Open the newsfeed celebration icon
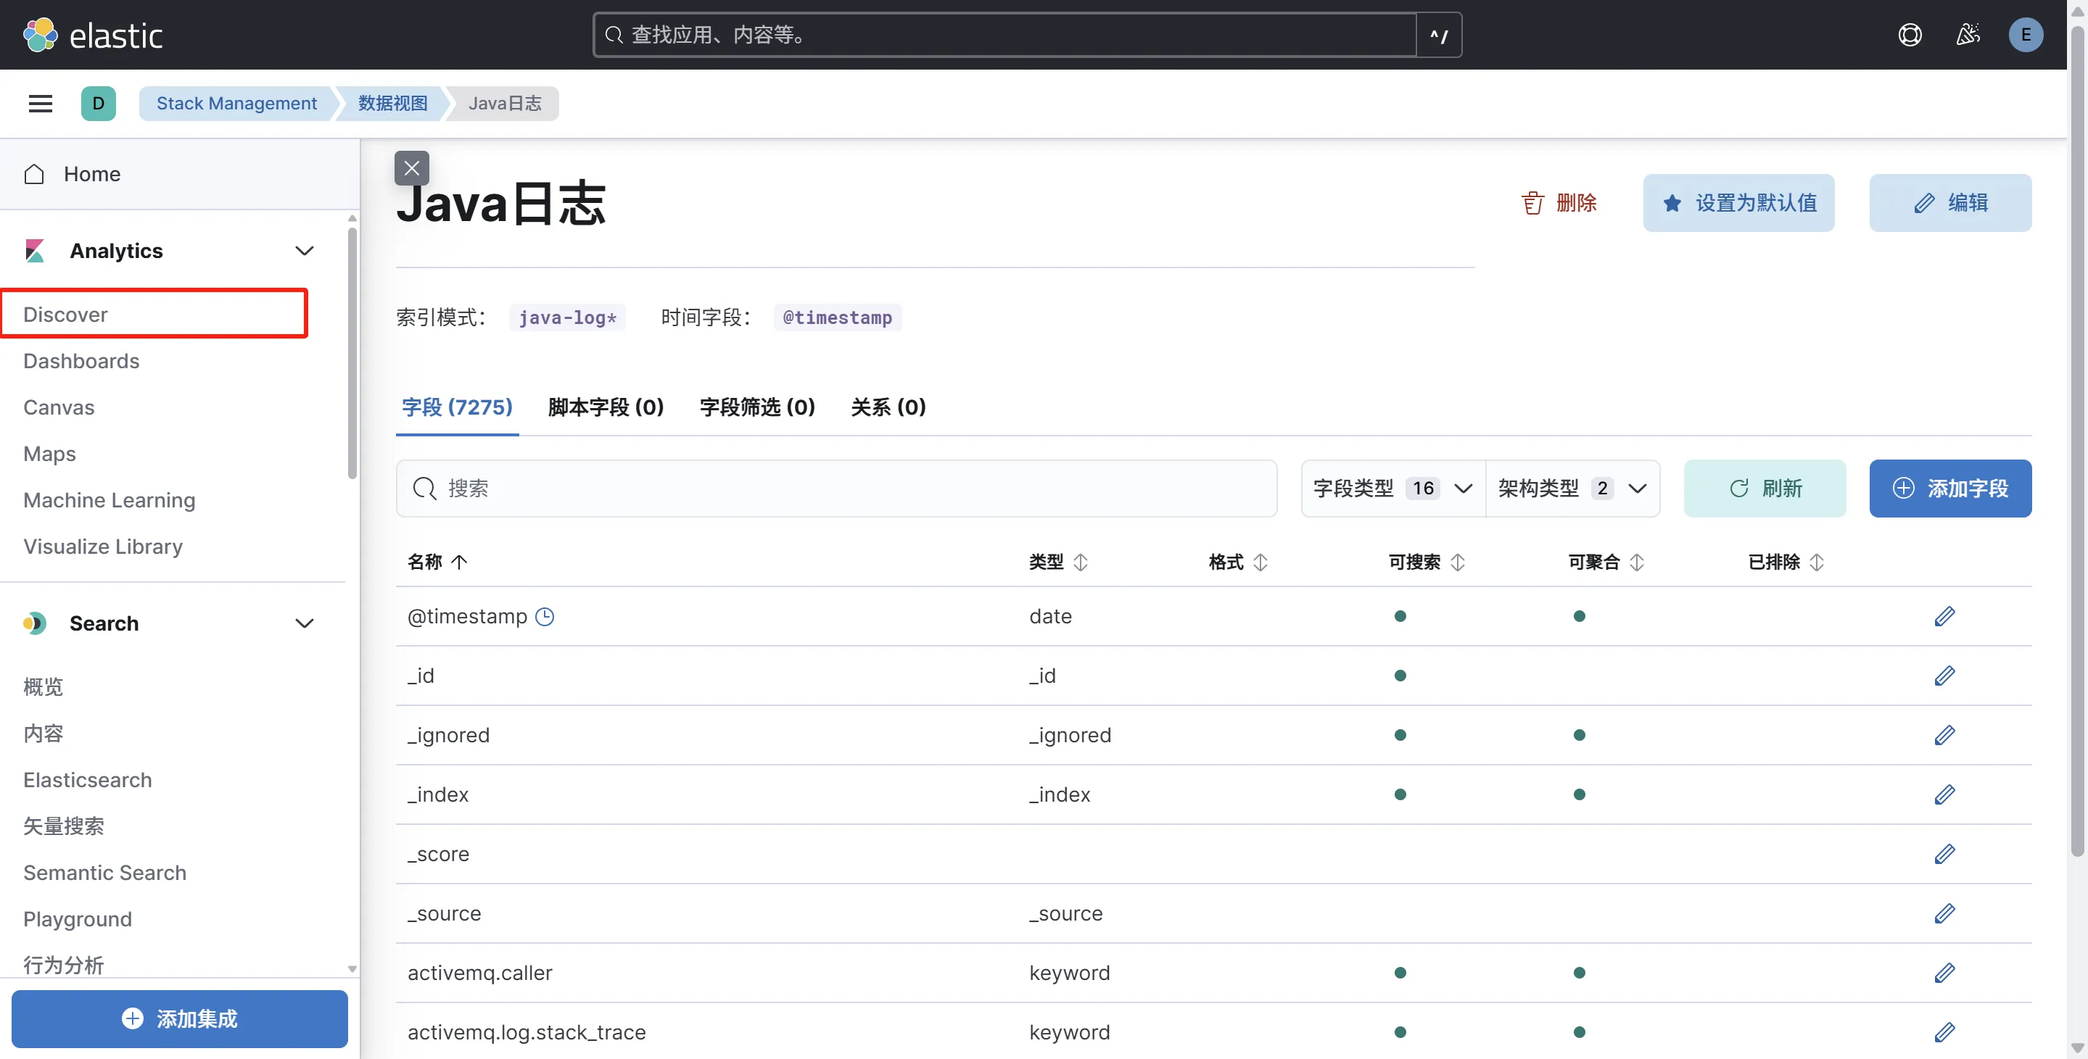 [1967, 35]
